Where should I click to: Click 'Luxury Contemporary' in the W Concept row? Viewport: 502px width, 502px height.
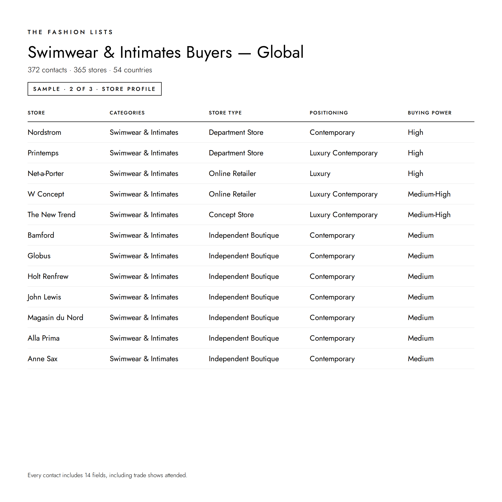pos(344,194)
